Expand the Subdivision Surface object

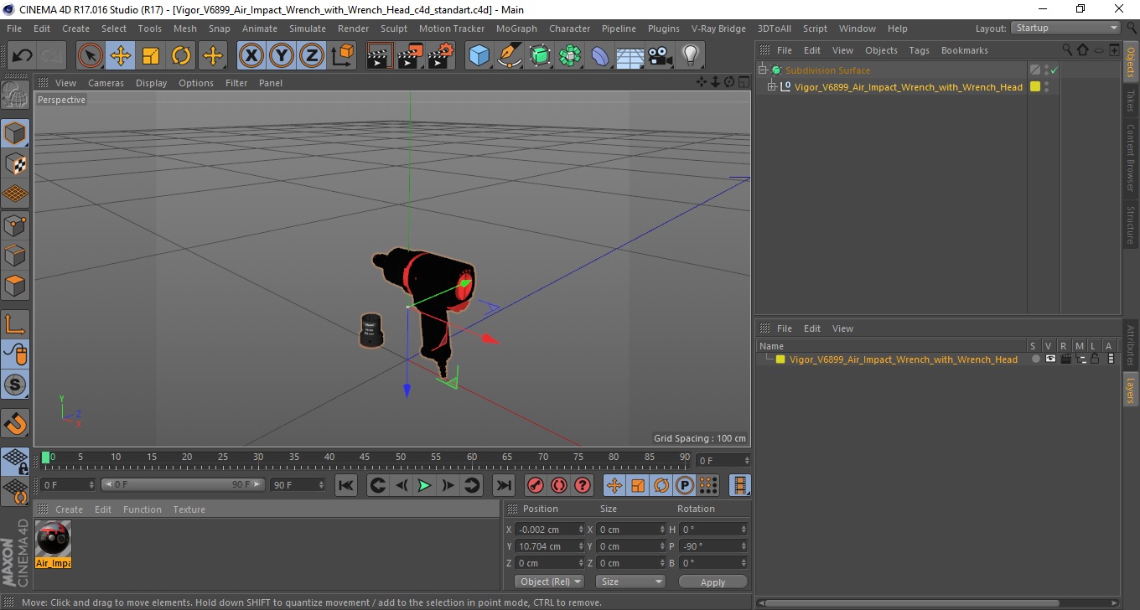763,70
